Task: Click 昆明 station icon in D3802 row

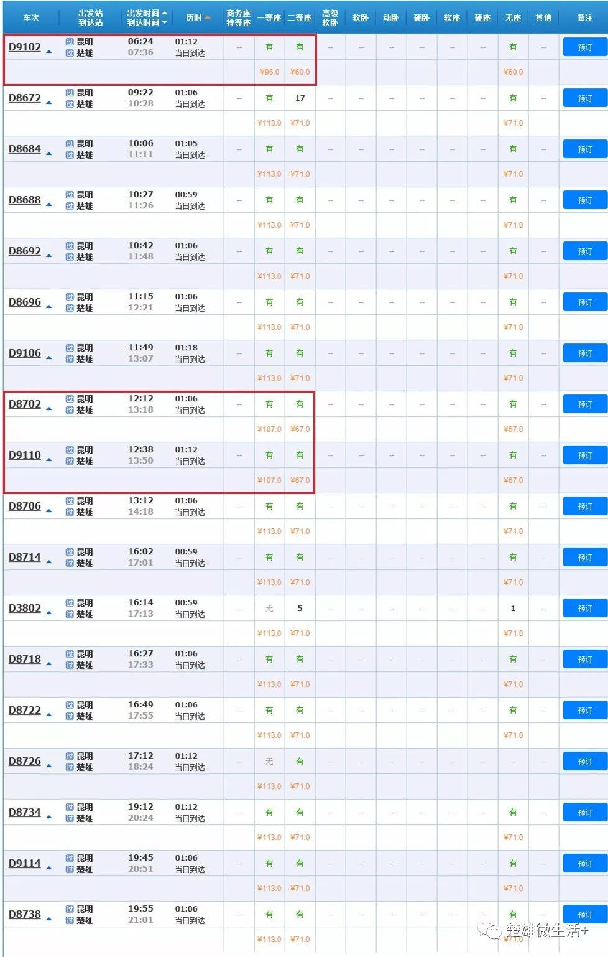Action: click(70, 603)
